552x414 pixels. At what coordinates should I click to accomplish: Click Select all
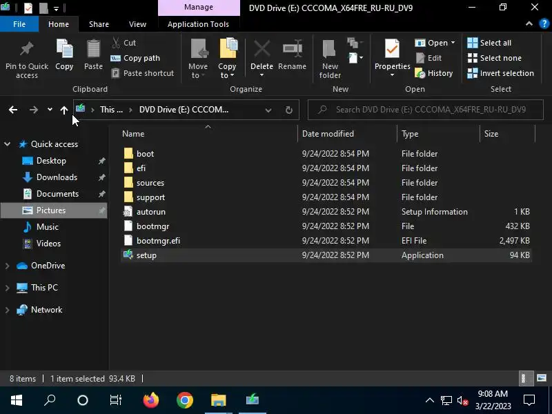pyautogui.click(x=489, y=43)
